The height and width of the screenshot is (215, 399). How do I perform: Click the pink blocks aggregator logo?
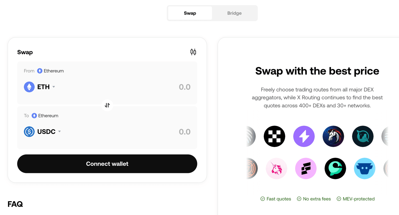306,168
